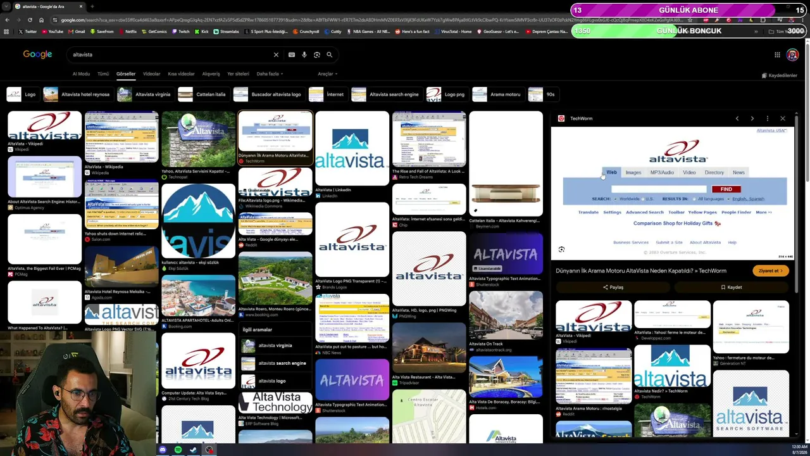Screen dimensions: 810x456
Task: Switch to the Alışveriş tab
Action: (x=211, y=74)
